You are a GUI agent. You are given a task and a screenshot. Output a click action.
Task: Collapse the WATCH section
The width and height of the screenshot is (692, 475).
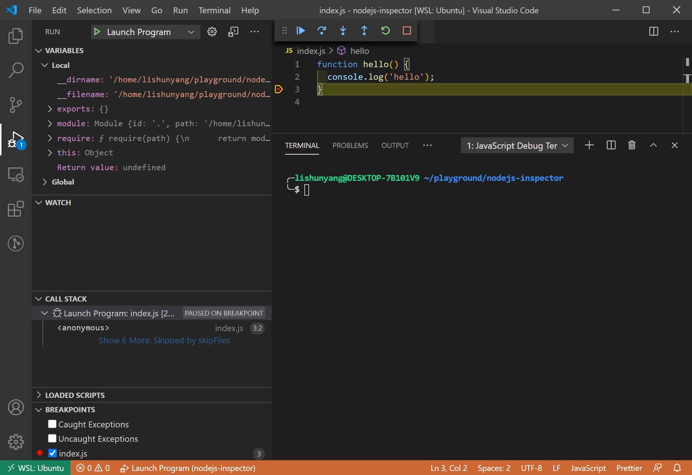[x=39, y=203]
